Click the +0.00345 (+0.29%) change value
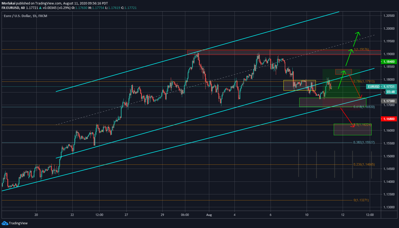399x228 pixels. (x=57, y=8)
